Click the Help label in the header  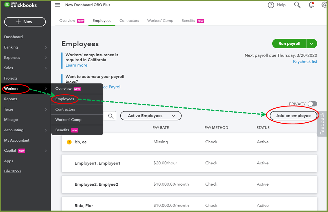click(x=281, y=5)
